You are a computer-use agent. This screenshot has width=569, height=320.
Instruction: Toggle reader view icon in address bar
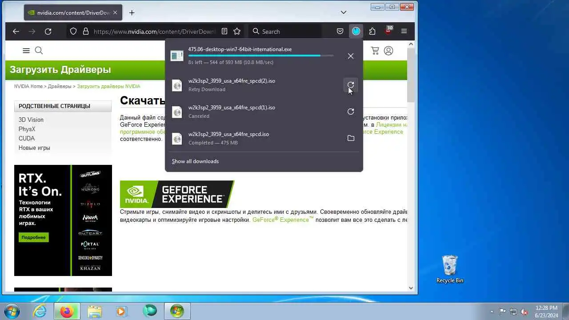coord(224,32)
